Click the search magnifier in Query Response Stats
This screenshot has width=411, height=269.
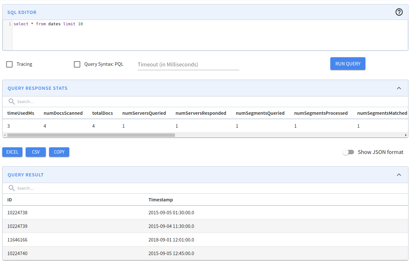coord(12,101)
